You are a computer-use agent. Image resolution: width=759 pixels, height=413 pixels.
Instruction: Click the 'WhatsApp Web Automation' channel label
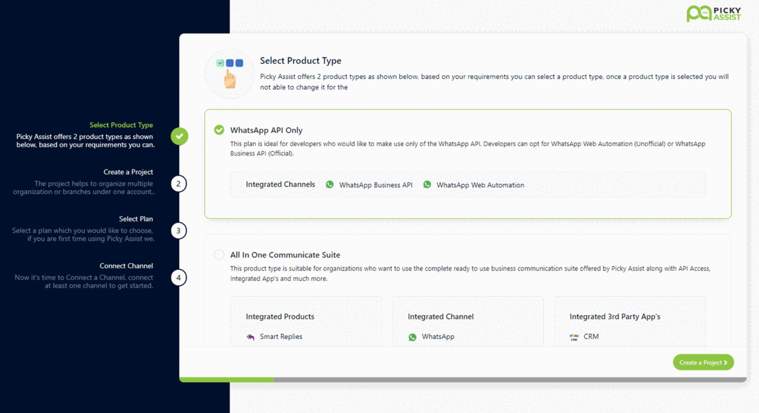[480, 185]
